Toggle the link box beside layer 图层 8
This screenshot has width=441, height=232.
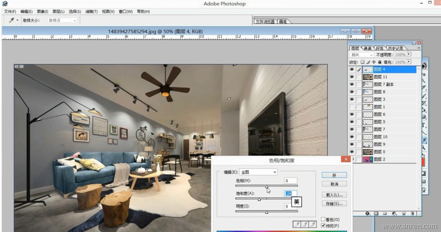(x=359, y=92)
